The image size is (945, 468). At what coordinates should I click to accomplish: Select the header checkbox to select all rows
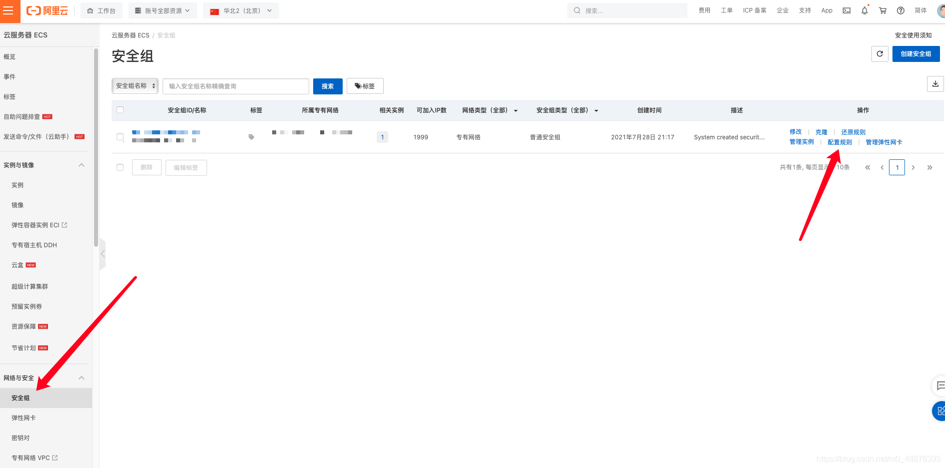click(120, 109)
